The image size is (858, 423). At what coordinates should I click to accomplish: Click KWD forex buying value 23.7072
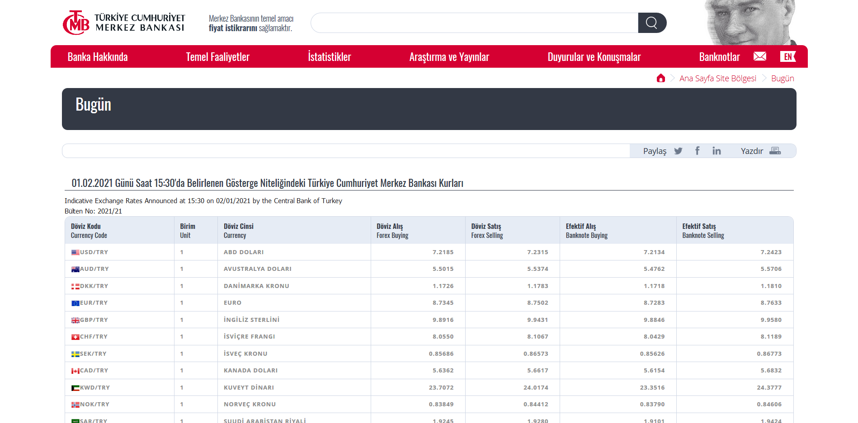click(441, 388)
